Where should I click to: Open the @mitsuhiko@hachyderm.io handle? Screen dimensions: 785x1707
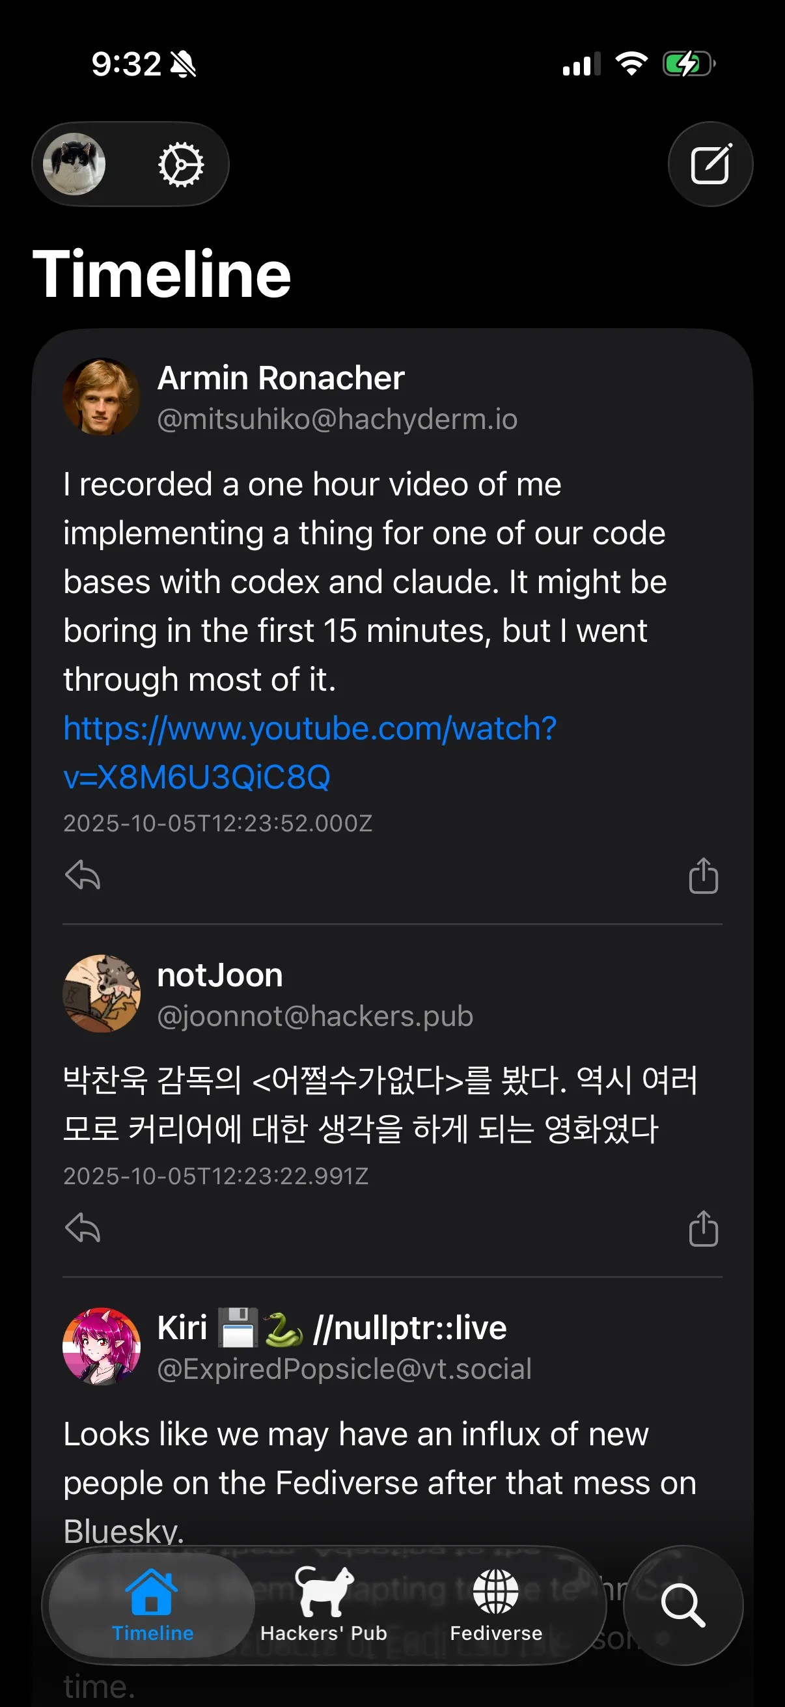tap(337, 419)
